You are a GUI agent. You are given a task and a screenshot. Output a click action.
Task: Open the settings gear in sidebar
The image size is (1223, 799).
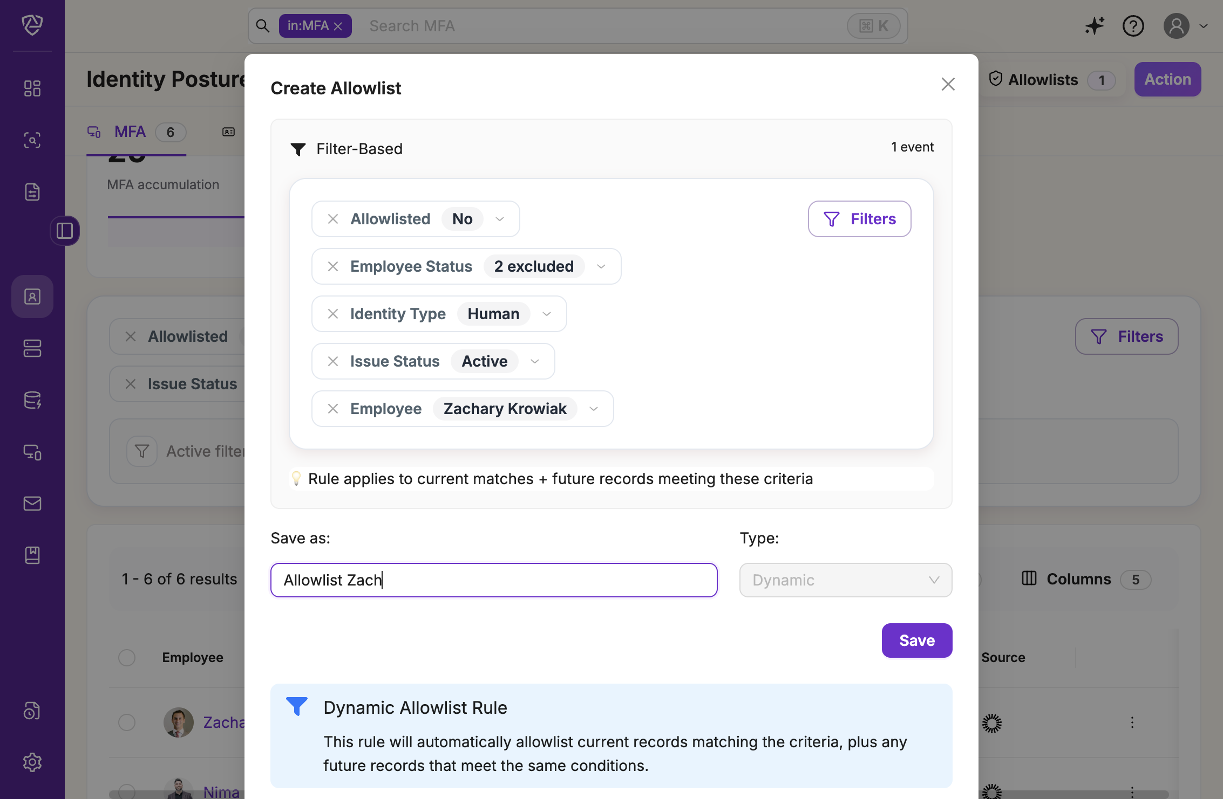point(32,762)
